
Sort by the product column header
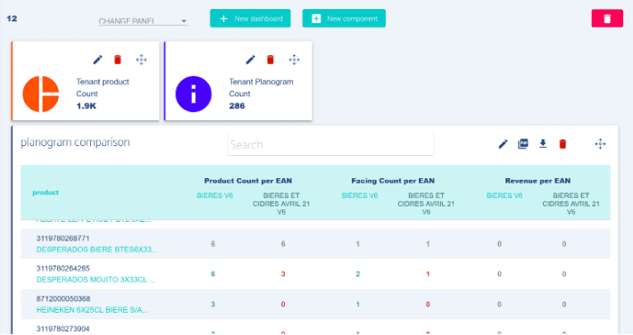pyautogui.click(x=46, y=192)
